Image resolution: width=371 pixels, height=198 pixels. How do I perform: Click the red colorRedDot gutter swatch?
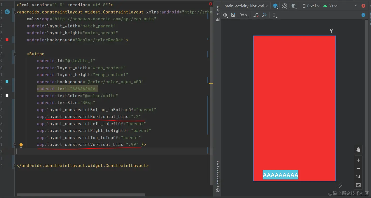(7, 40)
